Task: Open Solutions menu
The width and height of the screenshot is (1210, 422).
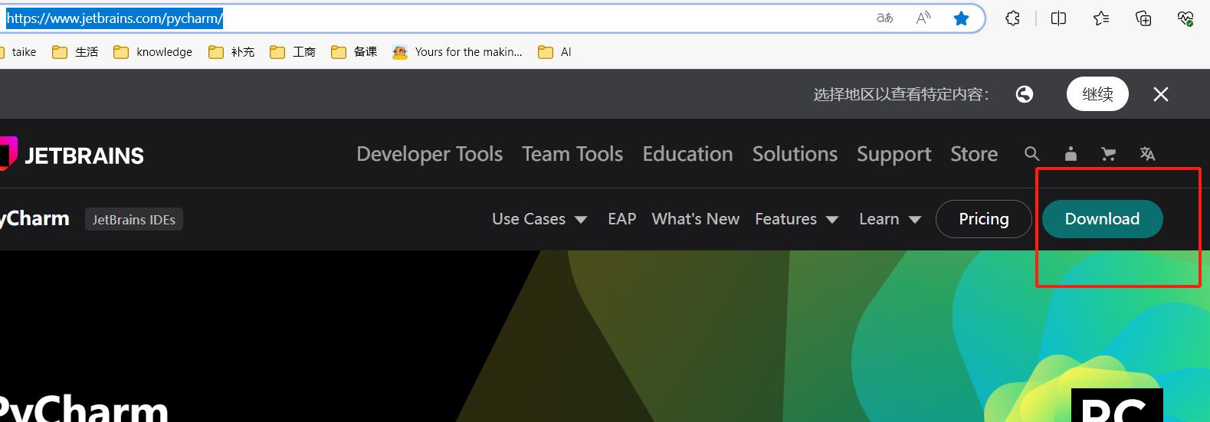Action: (x=795, y=154)
